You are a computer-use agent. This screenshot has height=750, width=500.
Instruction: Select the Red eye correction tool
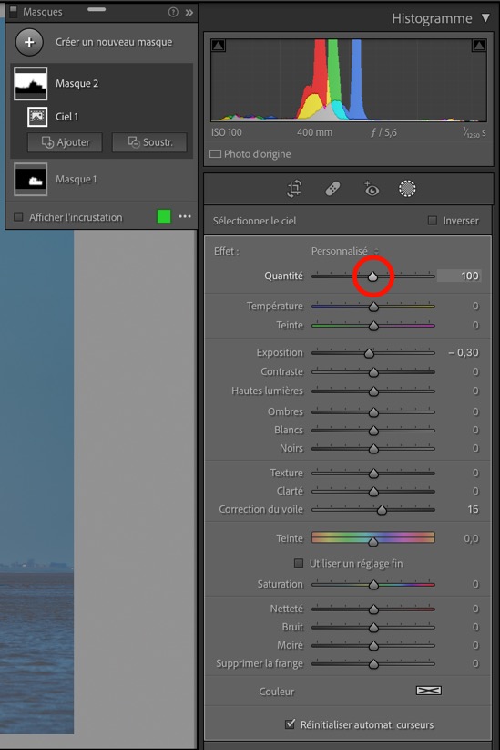[371, 189]
